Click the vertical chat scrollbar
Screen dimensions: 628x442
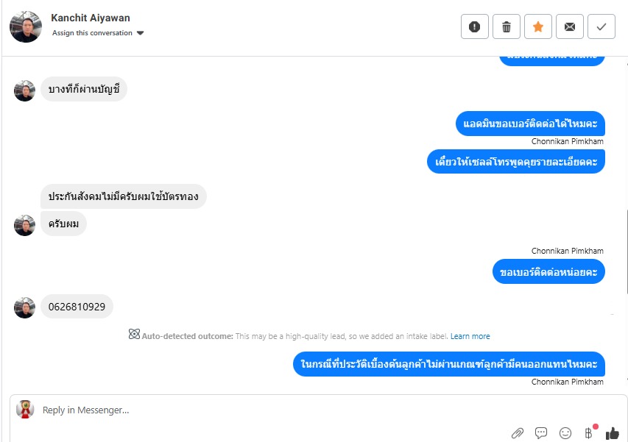627,252
